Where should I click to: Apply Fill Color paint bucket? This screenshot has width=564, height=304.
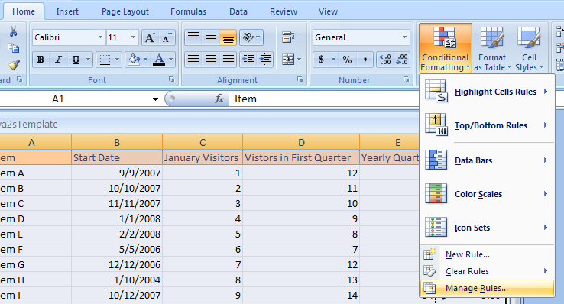coord(134,60)
